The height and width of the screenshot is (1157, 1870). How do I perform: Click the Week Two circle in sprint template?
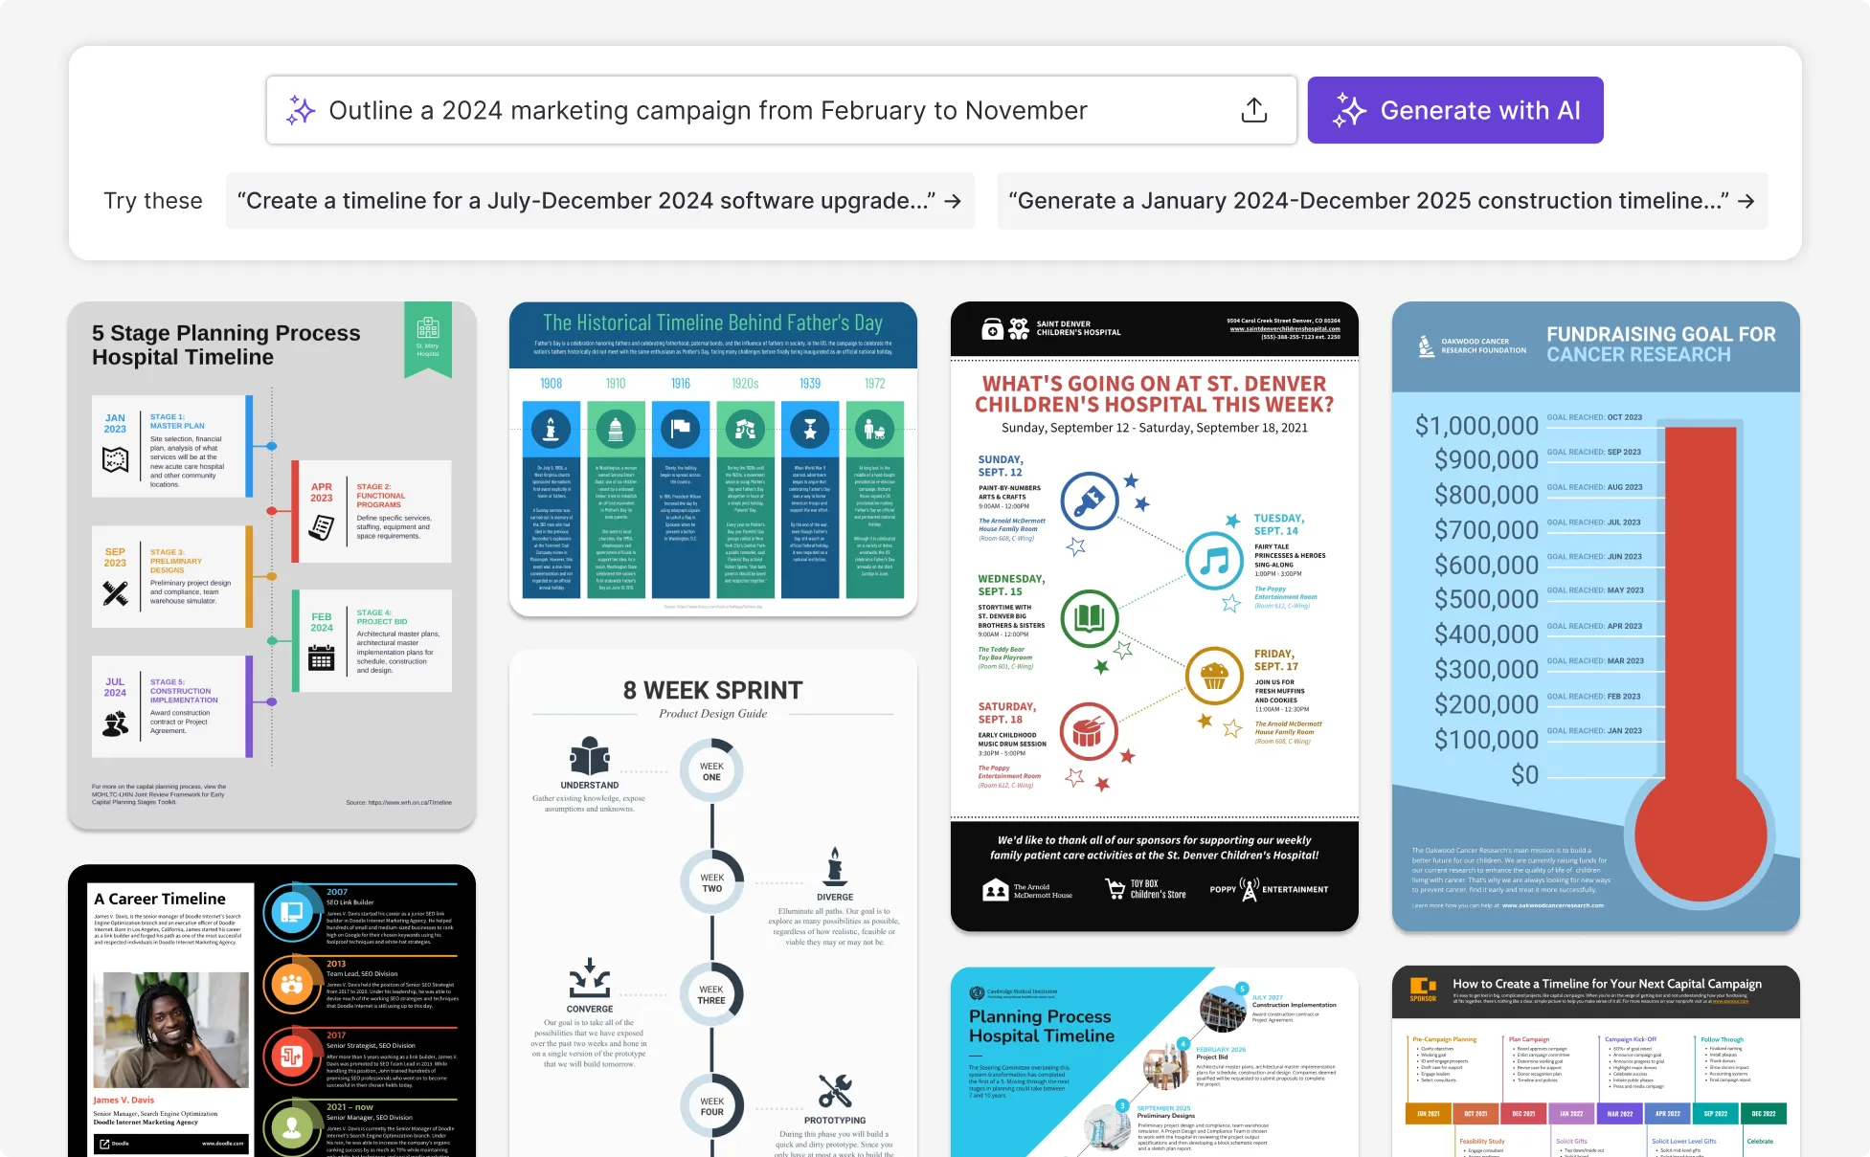[x=711, y=881]
